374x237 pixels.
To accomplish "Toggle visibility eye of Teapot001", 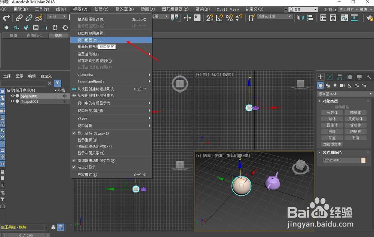I will (x=12, y=101).
